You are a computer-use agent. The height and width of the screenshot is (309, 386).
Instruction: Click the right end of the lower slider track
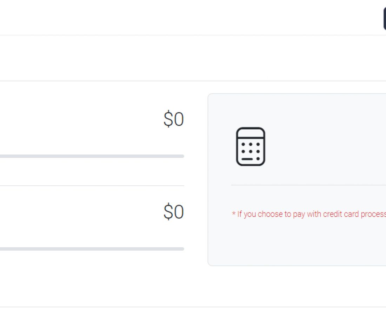tap(182, 249)
